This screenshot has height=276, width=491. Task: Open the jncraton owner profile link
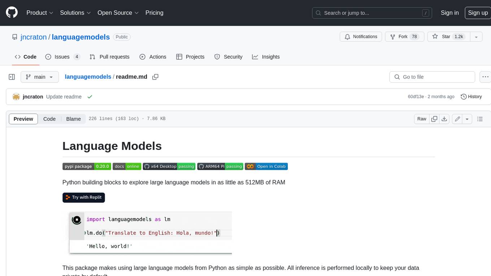(34, 37)
